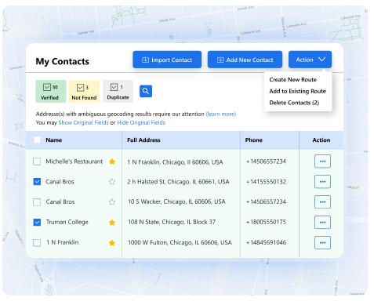
Task: Choose Create New Route from the menu
Action: [292, 79]
